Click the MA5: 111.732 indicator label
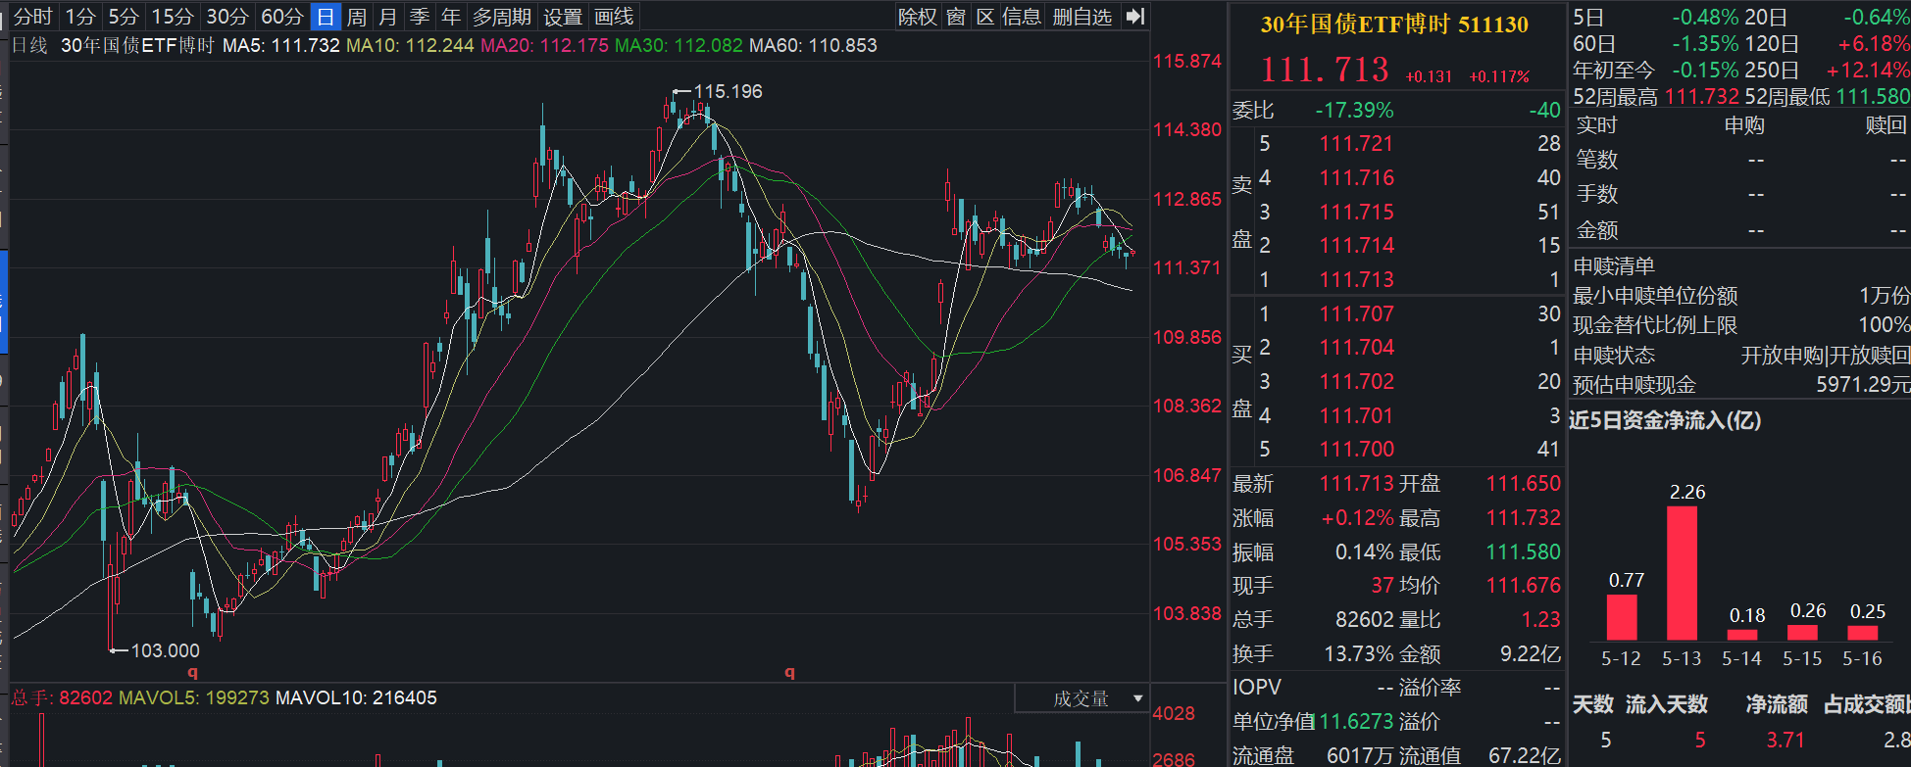The height and width of the screenshot is (767, 1911). click(281, 45)
